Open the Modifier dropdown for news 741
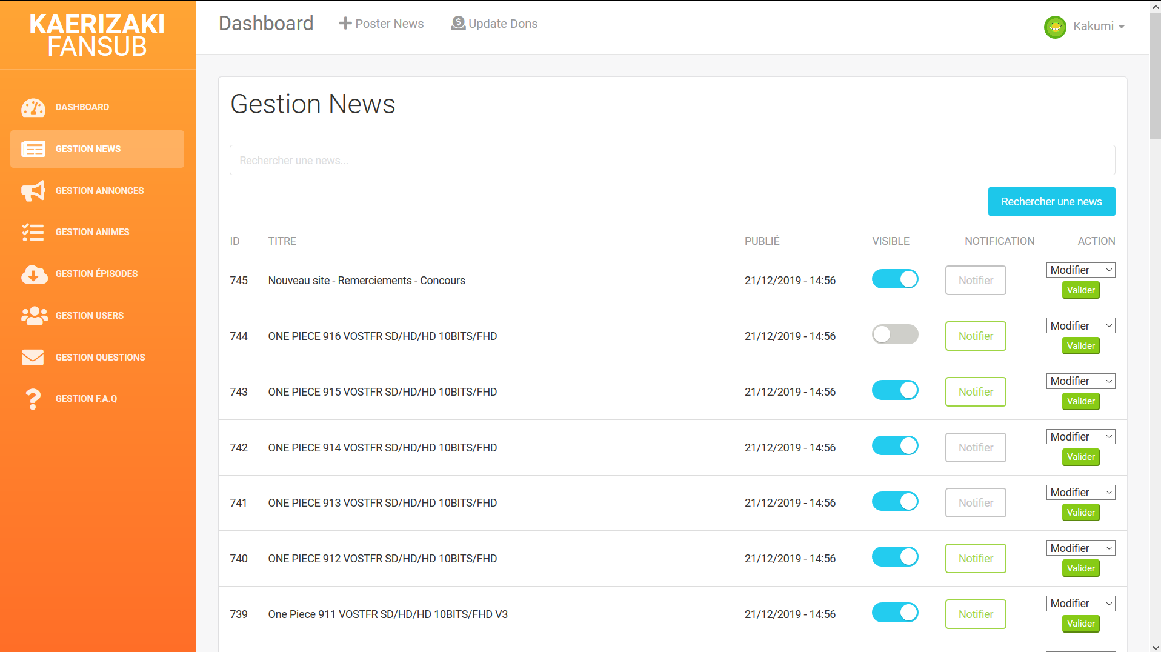 [x=1080, y=493]
